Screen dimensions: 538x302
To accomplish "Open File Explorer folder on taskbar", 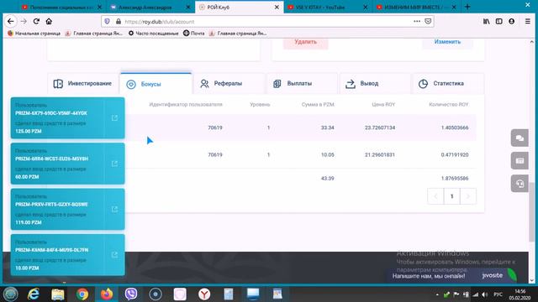I will (58, 294).
